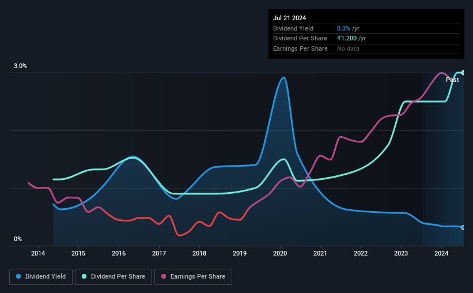Click the 2023 x-axis label
The height and width of the screenshot is (293, 473).
(x=401, y=253)
